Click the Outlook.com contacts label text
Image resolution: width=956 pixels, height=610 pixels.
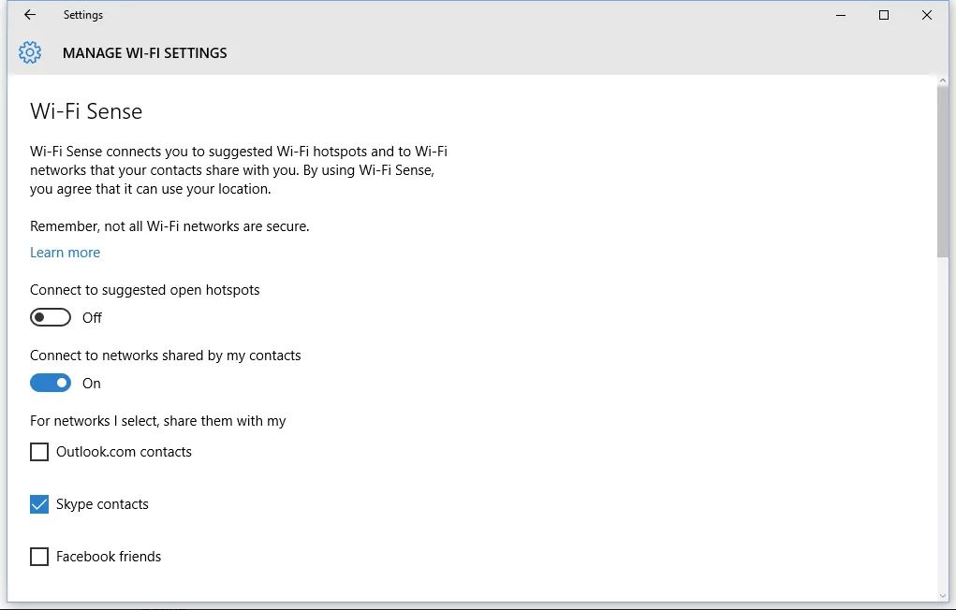click(x=124, y=452)
